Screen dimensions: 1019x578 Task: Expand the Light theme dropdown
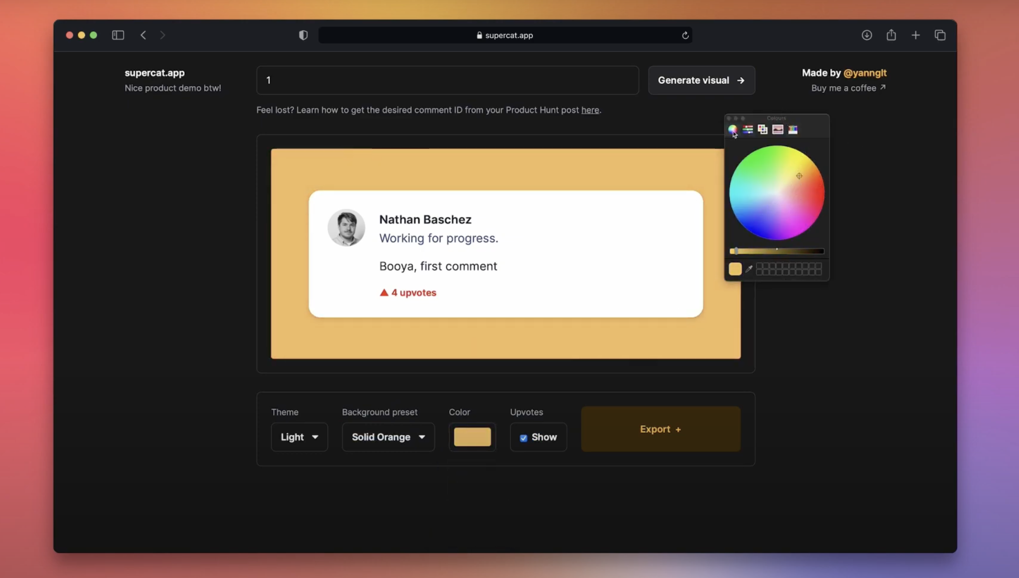299,437
